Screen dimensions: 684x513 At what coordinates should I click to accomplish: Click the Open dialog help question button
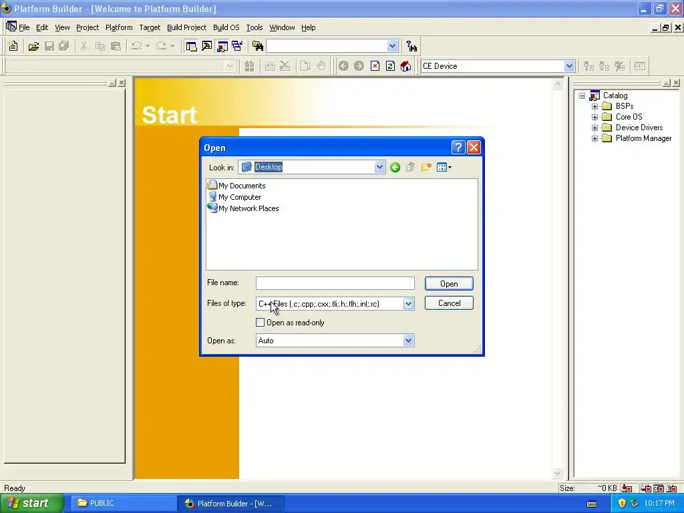(458, 148)
